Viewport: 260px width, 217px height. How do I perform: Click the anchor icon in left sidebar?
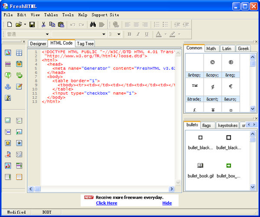(8, 87)
